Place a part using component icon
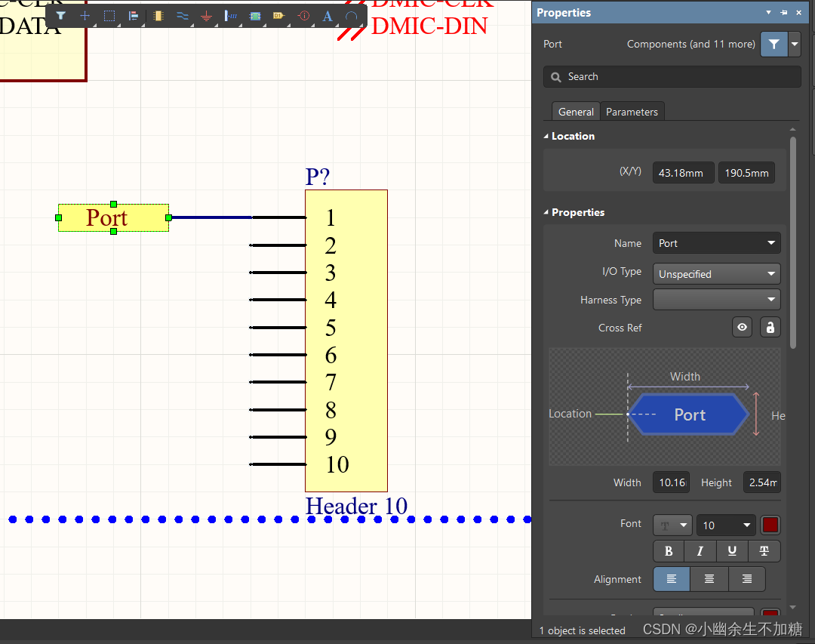This screenshot has height=644, width=815. tap(158, 16)
